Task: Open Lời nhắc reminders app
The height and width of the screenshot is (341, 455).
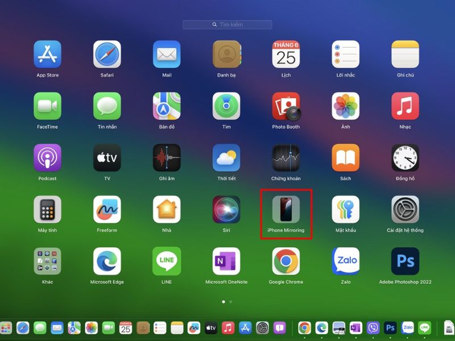Action: [346, 54]
